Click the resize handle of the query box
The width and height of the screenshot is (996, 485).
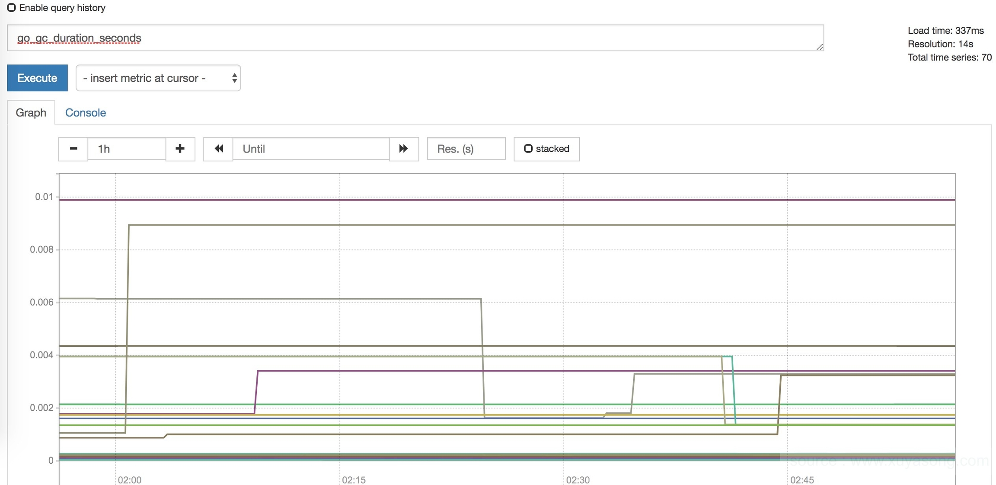(x=819, y=47)
